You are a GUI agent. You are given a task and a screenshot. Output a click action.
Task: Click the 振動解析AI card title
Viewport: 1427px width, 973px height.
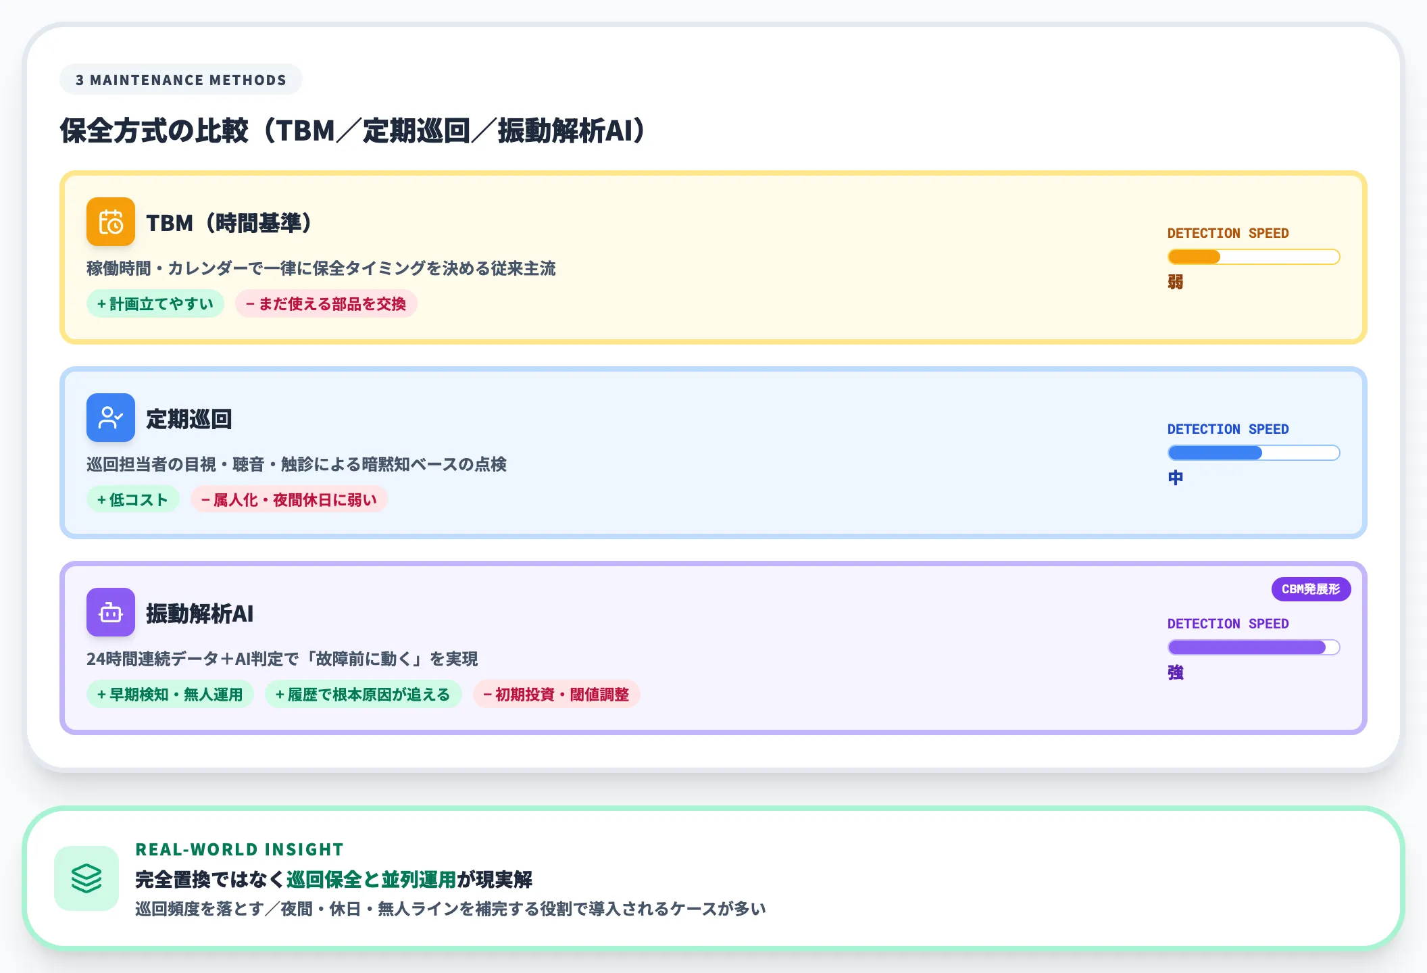click(200, 614)
